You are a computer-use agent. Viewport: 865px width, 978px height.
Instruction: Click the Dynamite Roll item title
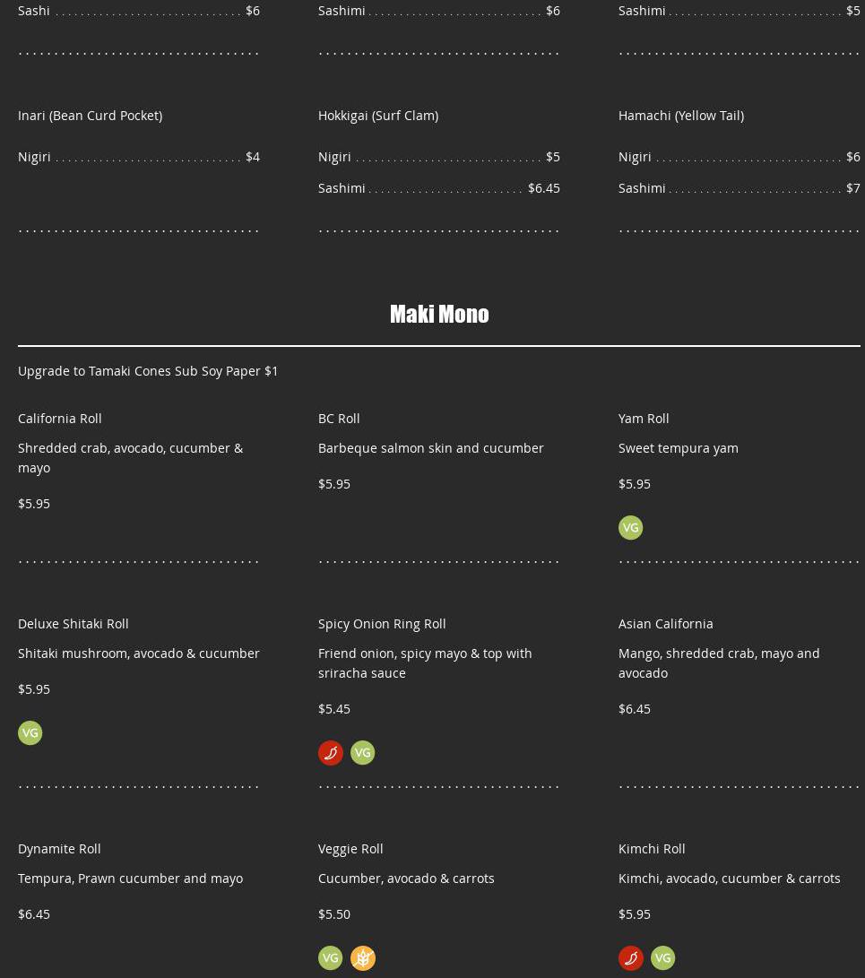59,848
